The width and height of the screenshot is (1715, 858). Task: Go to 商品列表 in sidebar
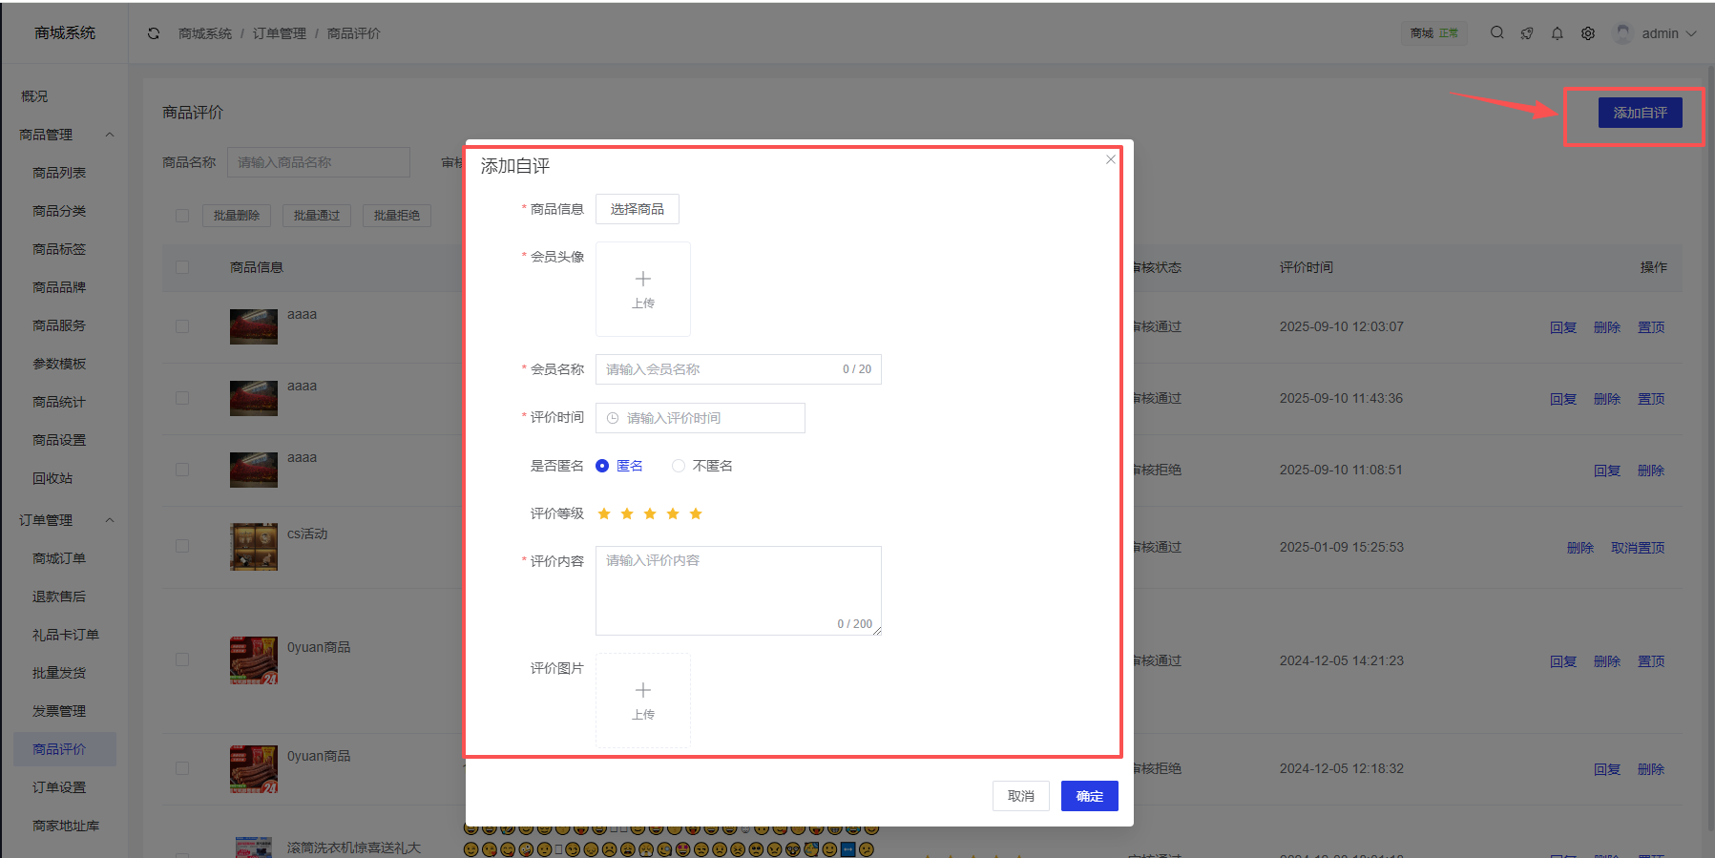tap(59, 173)
